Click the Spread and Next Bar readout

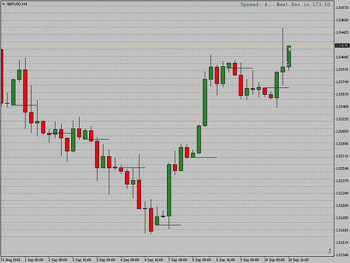coord(285,4)
